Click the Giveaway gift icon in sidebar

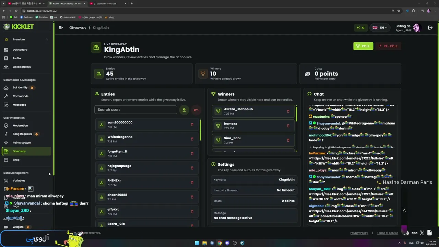(6, 151)
